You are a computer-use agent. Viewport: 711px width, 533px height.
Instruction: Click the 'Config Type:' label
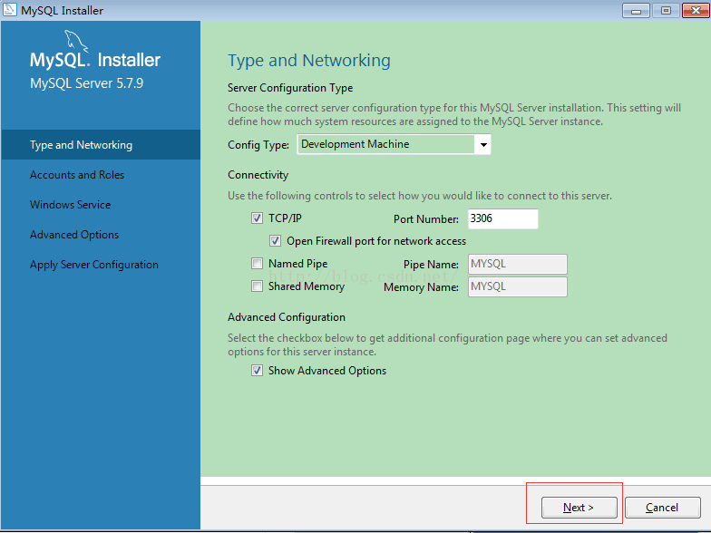(258, 145)
